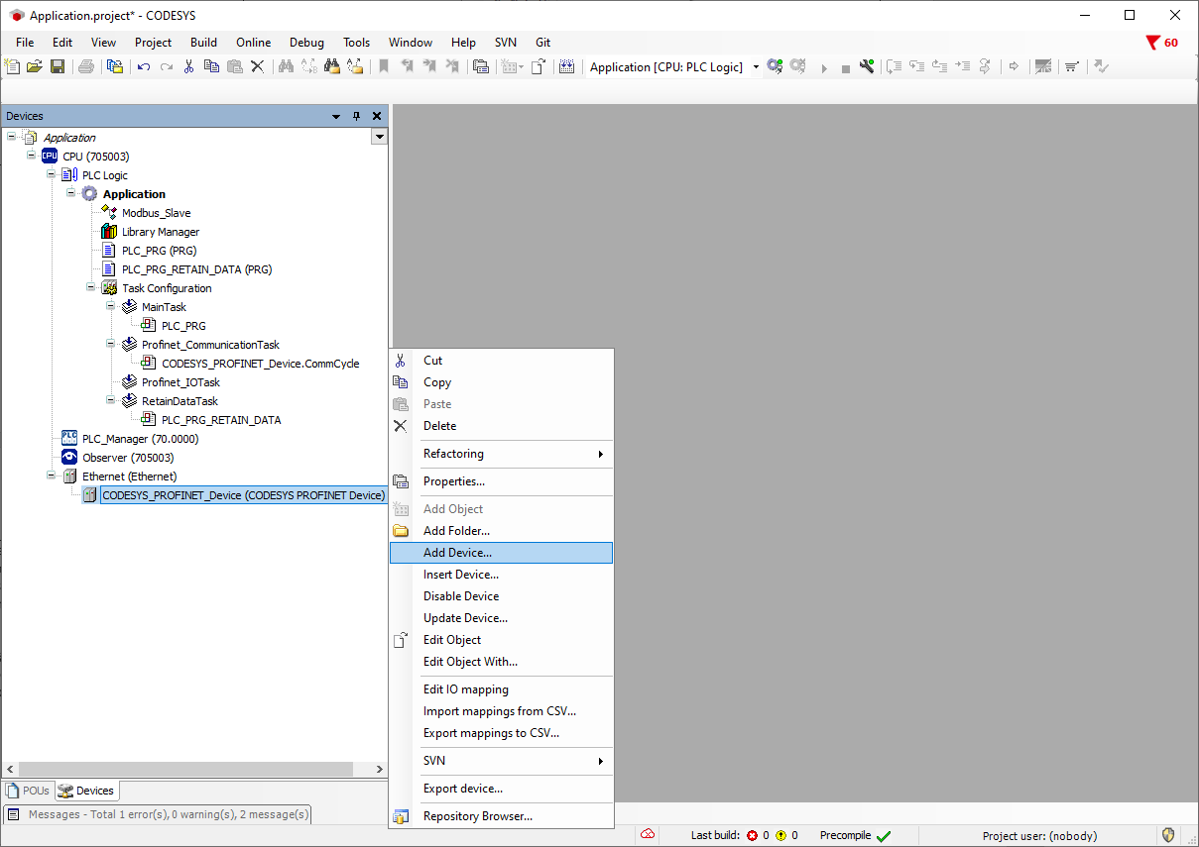This screenshot has width=1199, height=847.
Task: Click the Login gear icon
Action: point(775,66)
